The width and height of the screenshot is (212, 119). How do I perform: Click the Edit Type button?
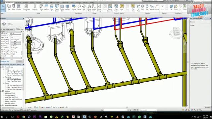[20, 29]
